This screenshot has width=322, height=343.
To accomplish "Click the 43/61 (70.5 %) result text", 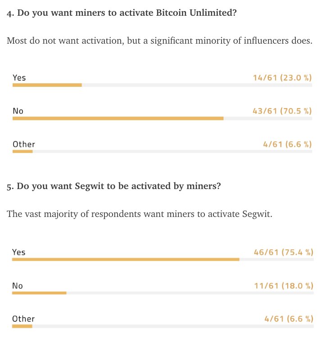I will [282, 111].
